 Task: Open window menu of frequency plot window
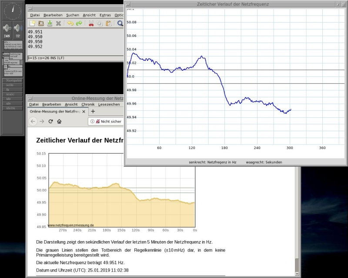point(128,4)
